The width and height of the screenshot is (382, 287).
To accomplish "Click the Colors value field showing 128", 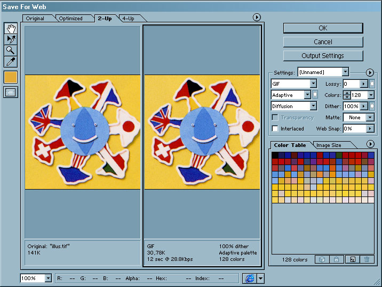I will 359,95.
